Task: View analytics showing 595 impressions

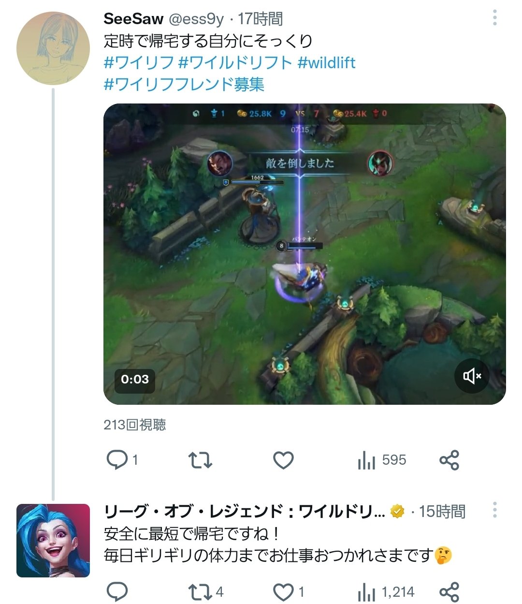Action: [381, 460]
